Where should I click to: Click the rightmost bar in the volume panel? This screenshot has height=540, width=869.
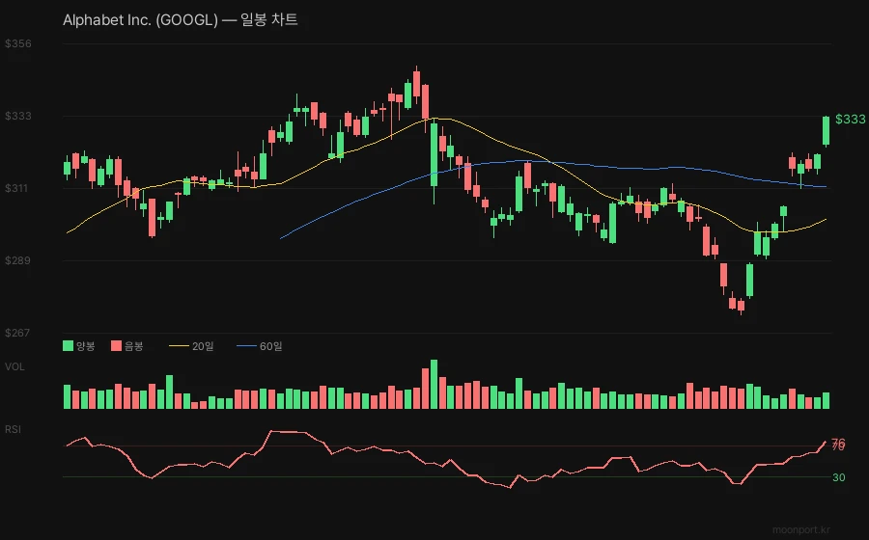click(x=826, y=401)
